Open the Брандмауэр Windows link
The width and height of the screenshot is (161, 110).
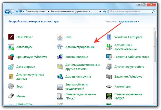coord(32,57)
